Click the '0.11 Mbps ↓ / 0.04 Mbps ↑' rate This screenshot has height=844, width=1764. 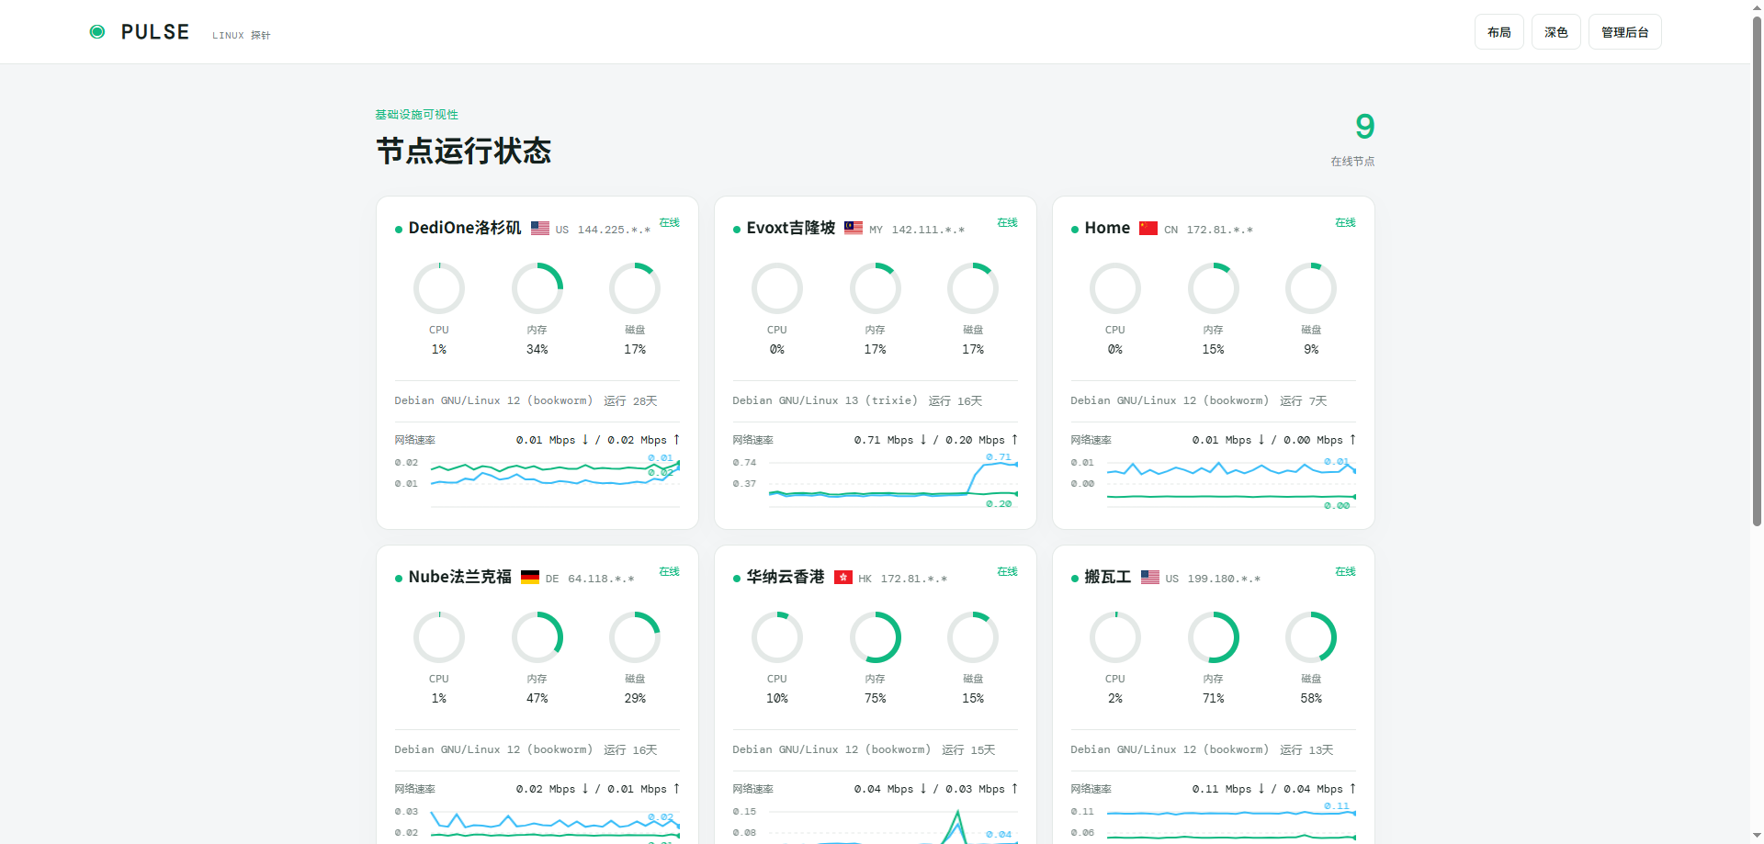coord(1274,789)
